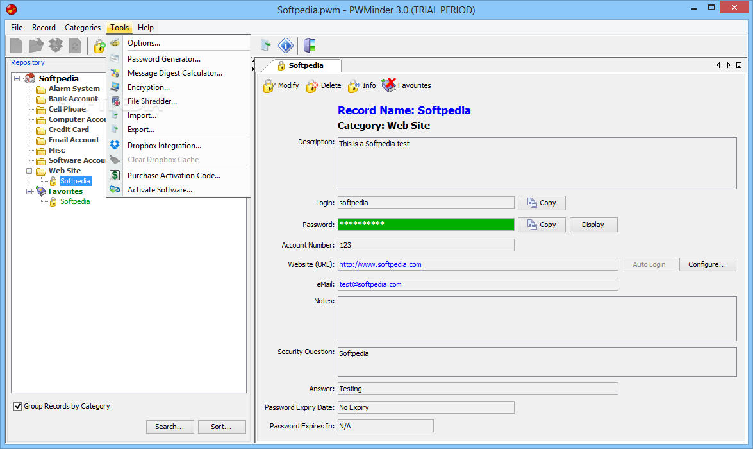Select Credit Card category
This screenshot has height=449, width=753.
click(x=69, y=130)
